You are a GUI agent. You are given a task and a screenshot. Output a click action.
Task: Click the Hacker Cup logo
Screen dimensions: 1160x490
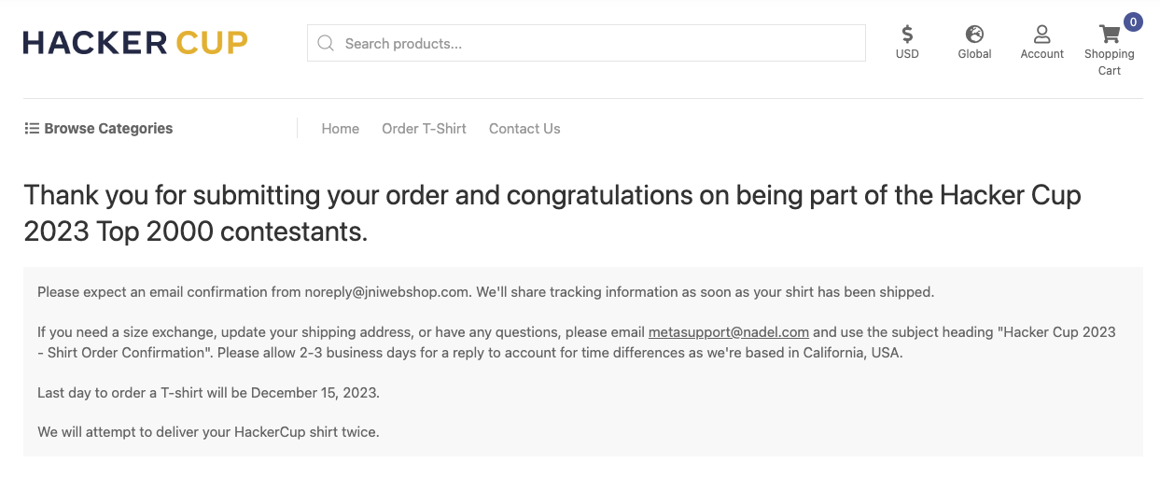(x=135, y=43)
